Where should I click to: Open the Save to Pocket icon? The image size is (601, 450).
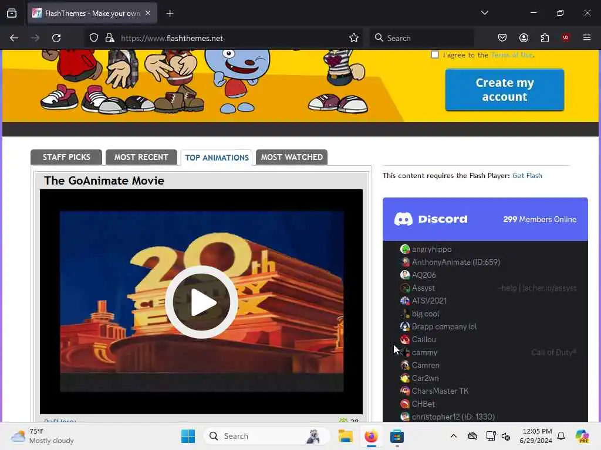click(502, 38)
